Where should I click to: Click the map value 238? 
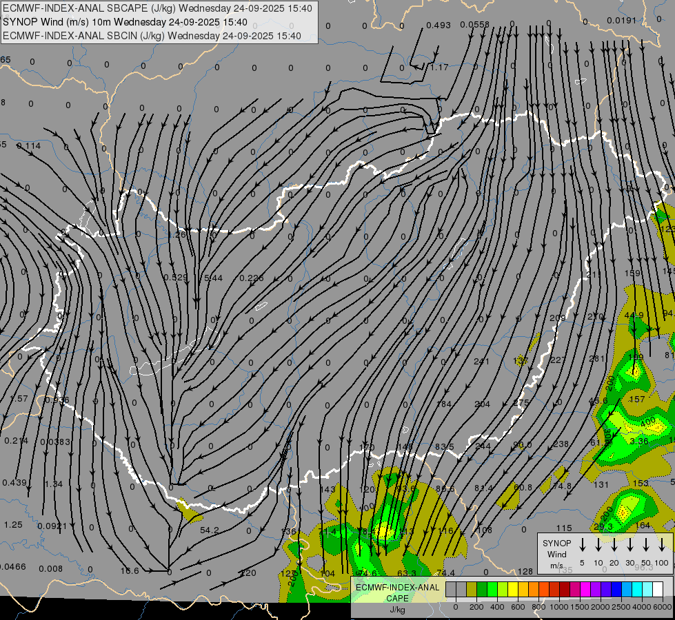point(561,444)
